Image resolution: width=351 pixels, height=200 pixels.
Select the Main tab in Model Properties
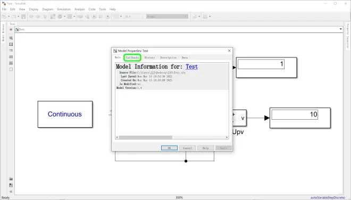[118, 57]
